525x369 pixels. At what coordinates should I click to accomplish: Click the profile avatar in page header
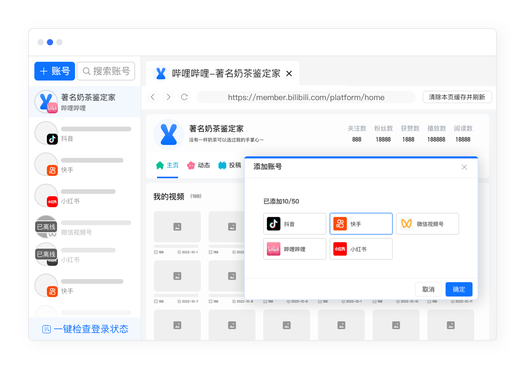tap(169, 134)
